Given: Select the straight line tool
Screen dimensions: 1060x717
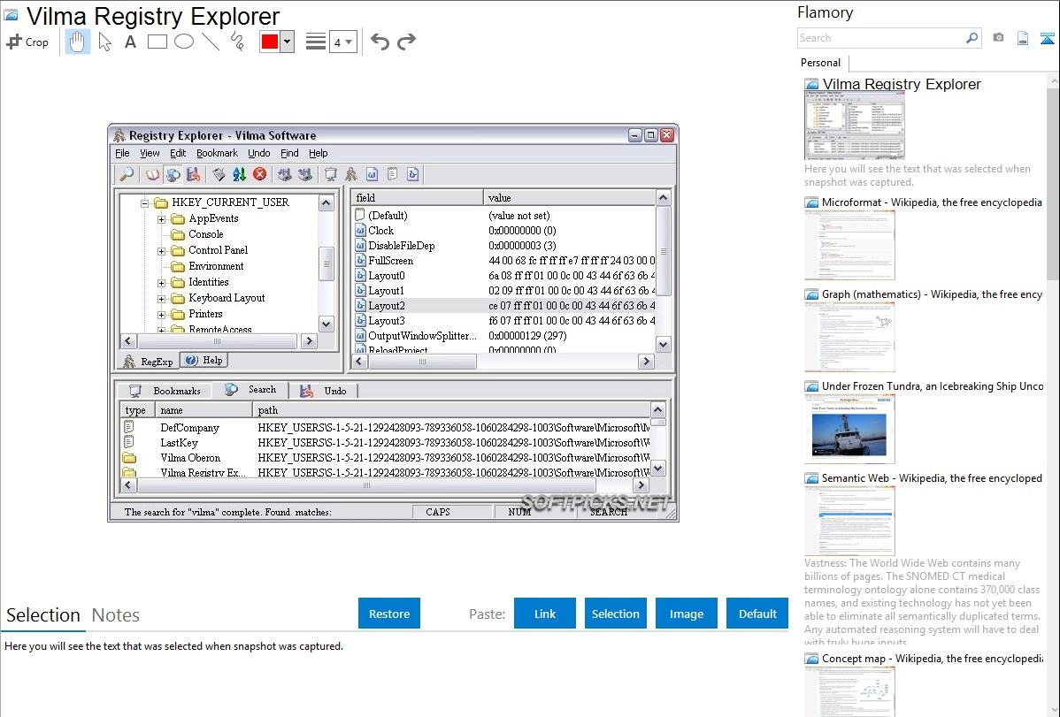Looking at the screenshot, I should [211, 42].
